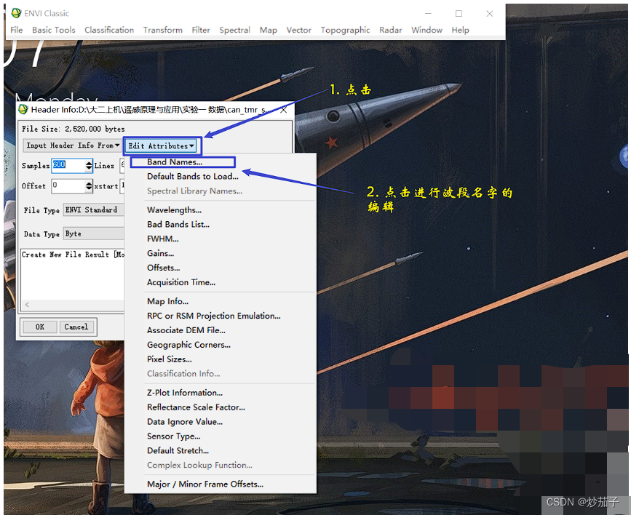Select Major / Minor Frame Offsets...
Image resolution: width=631 pixels, height=515 pixels.
click(x=205, y=484)
